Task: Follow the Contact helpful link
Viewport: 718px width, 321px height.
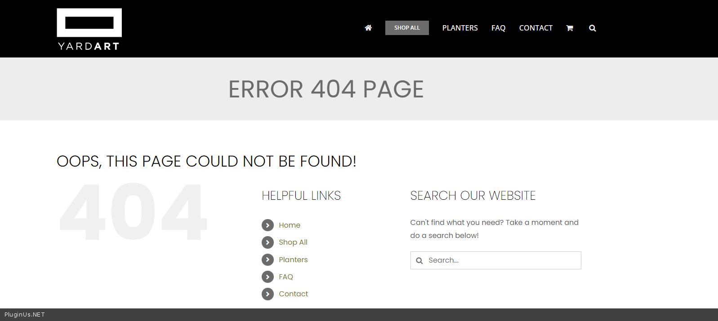Action: [294, 294]
